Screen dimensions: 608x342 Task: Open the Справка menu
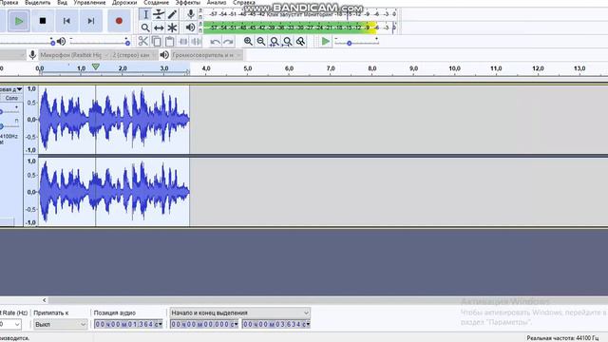coord(244,3)
